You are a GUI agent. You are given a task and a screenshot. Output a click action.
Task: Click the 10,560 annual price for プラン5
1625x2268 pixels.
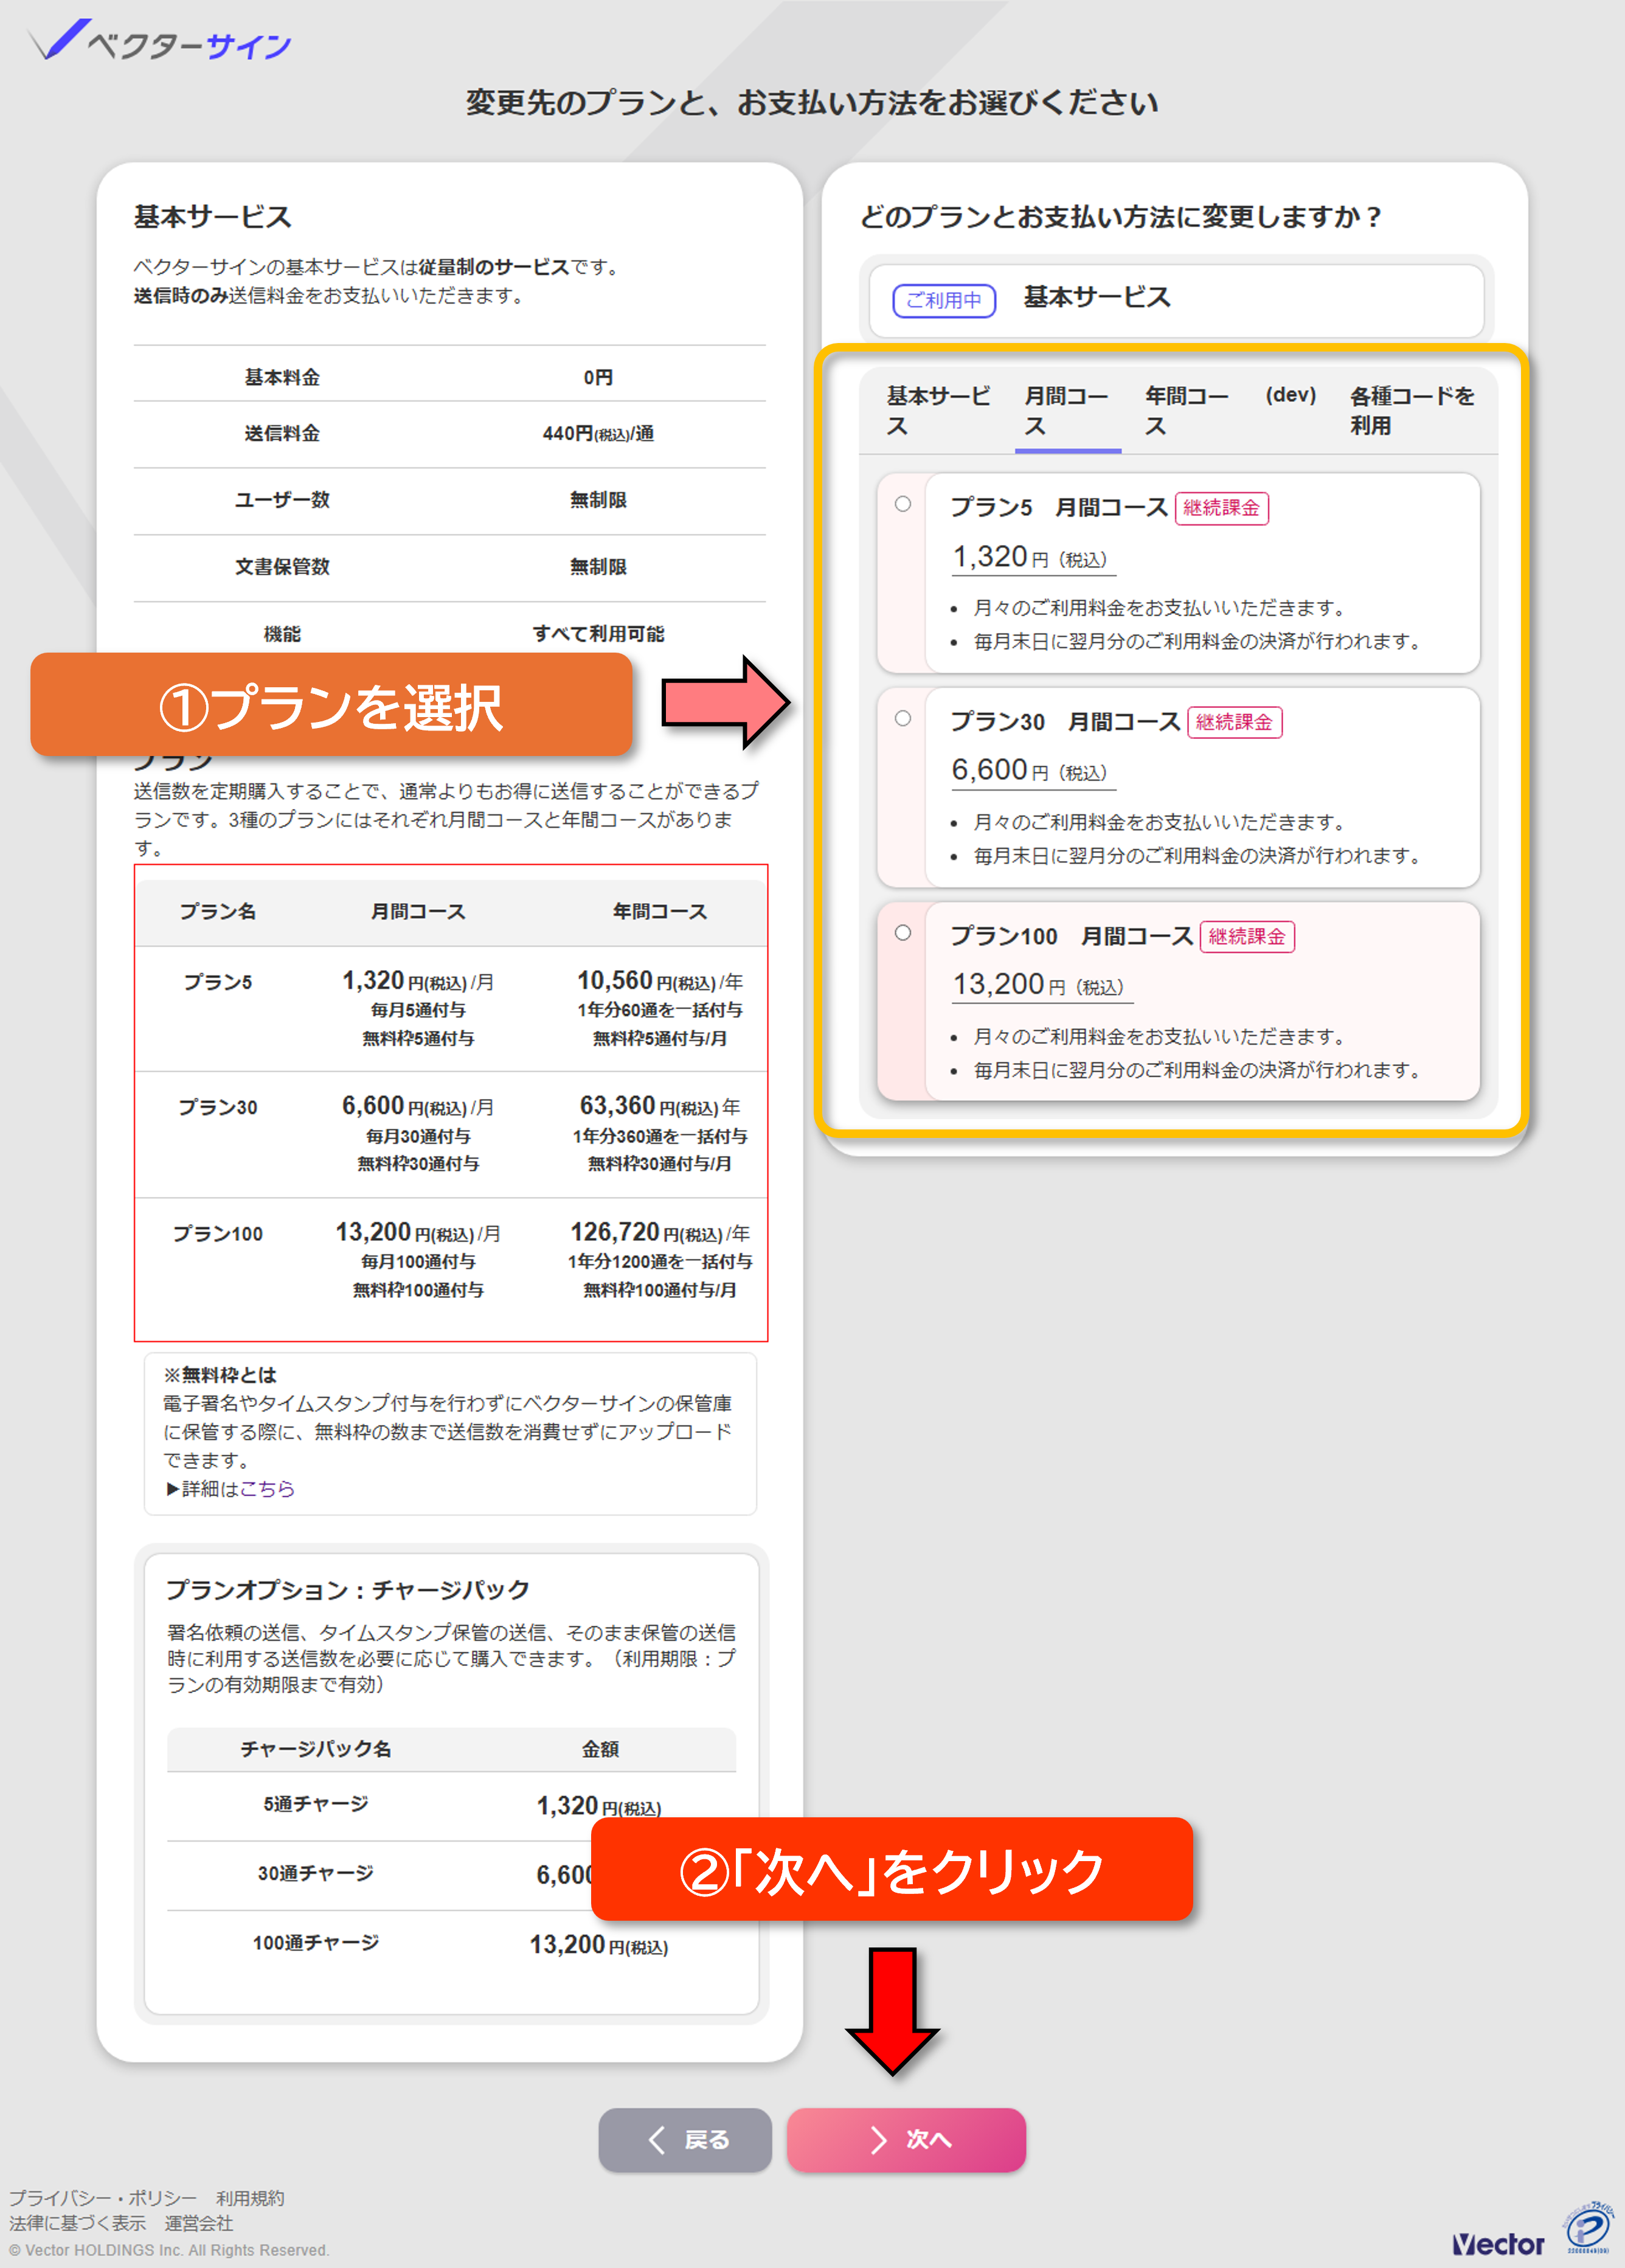[x=615, y=980]
